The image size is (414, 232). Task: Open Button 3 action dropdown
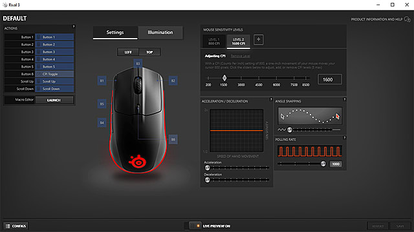pyautogui.click(x=54, y=52)
